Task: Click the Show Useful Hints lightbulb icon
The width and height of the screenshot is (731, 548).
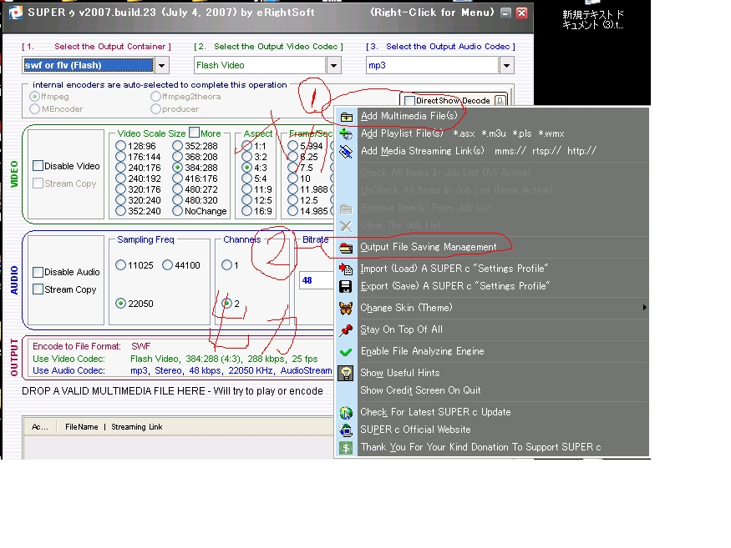Action: tap(346, 374)
